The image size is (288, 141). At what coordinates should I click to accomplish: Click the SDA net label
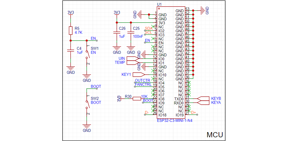click(x=149, y=28)
